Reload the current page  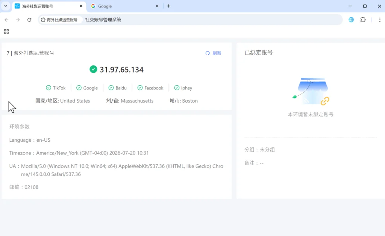[29, 20]
